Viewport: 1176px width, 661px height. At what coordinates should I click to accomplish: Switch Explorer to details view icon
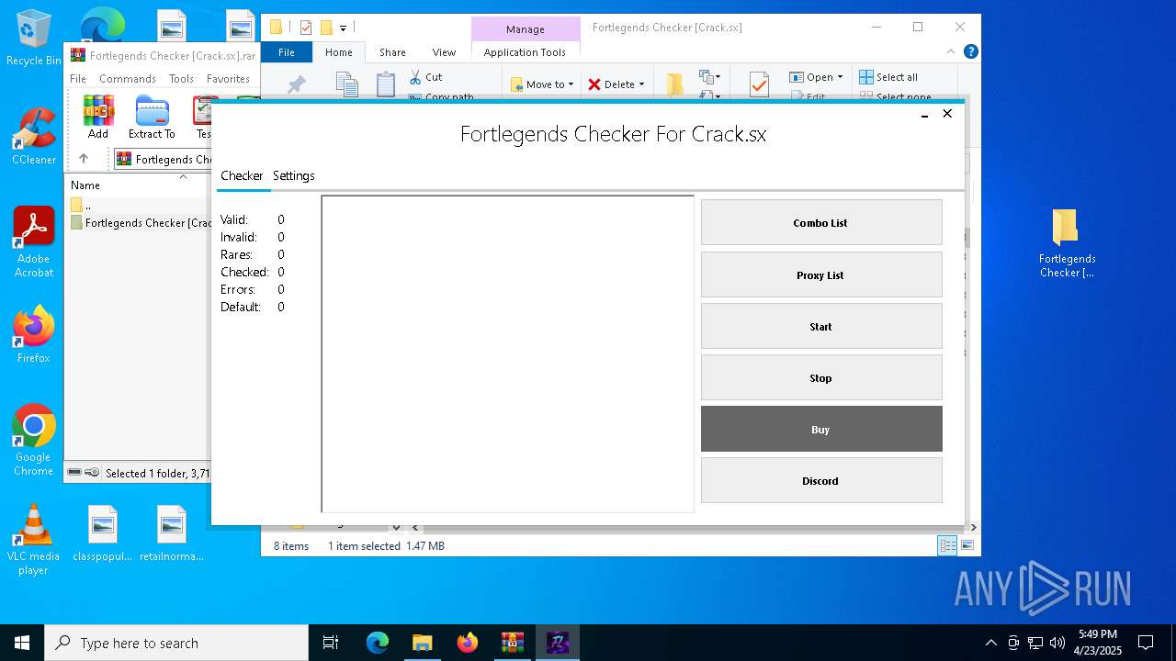click(946, 545)
